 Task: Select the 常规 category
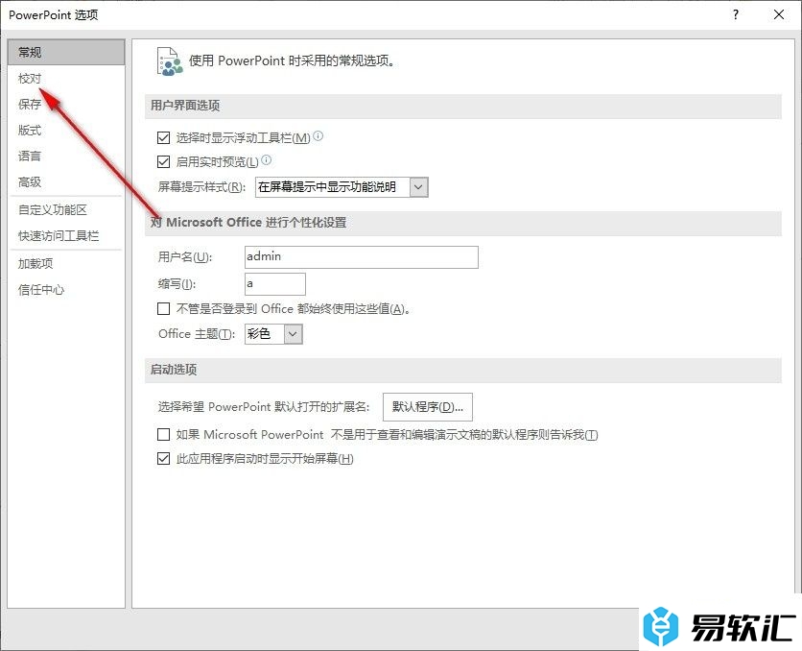click(x=66, y=52)
